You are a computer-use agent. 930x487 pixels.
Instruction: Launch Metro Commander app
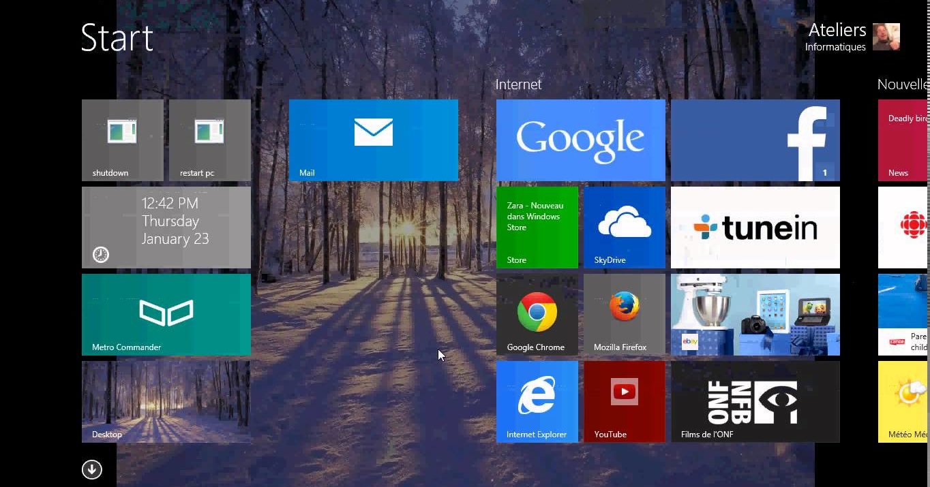coord(166,314)
